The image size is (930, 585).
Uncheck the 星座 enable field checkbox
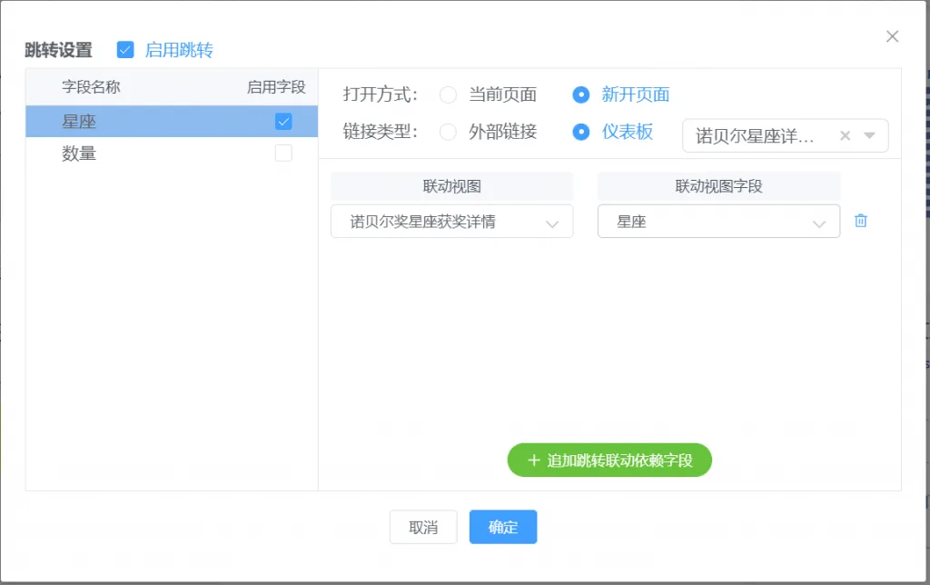click(283, 122)
